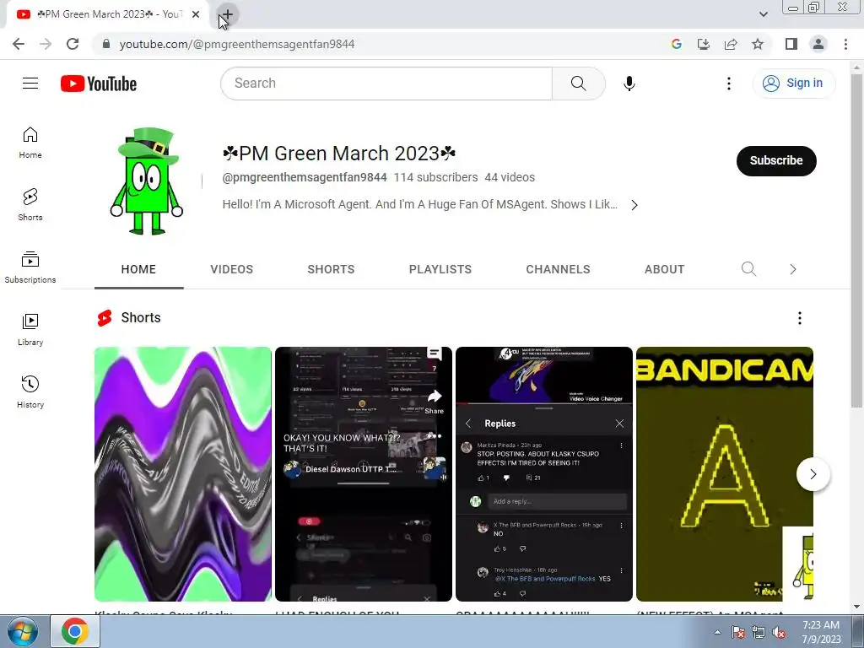Open Home in the left sidebar
Viewport: 864px width, 648px height.
[x=30, y=143]
